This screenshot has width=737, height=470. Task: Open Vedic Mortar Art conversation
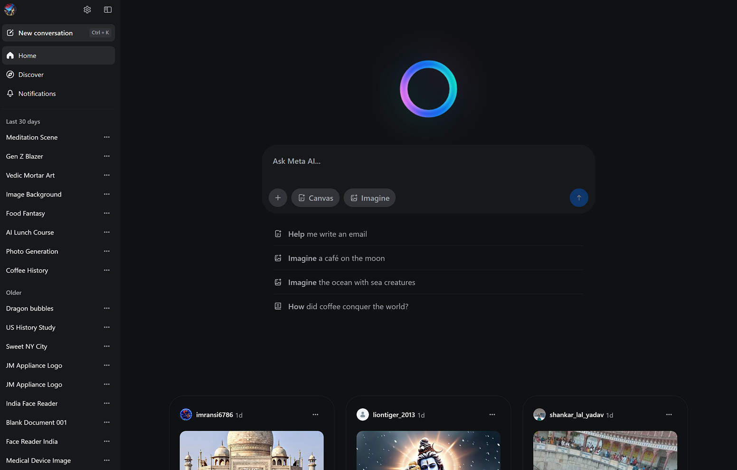point(30,175)
